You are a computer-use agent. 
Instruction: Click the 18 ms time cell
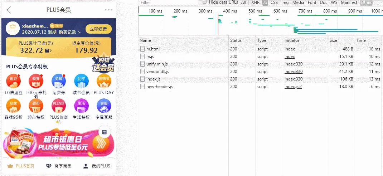[x=374, y=49]
